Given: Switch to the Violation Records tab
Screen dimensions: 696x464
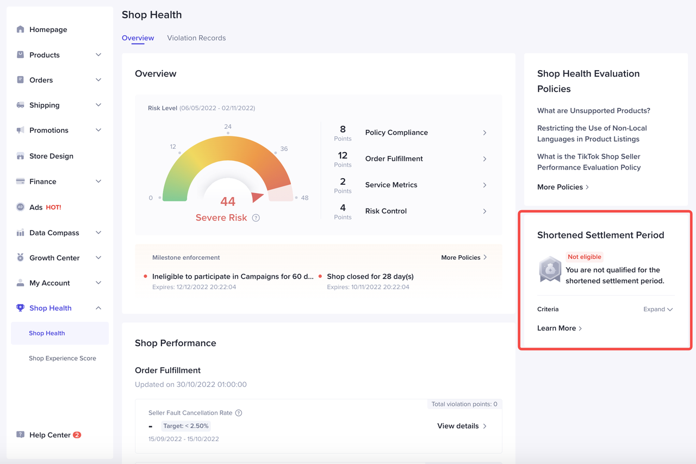Looking at the screenshot, I should (x=196, y=38).
